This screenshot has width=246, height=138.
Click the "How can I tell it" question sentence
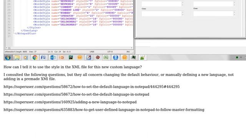tap(73, 67)
